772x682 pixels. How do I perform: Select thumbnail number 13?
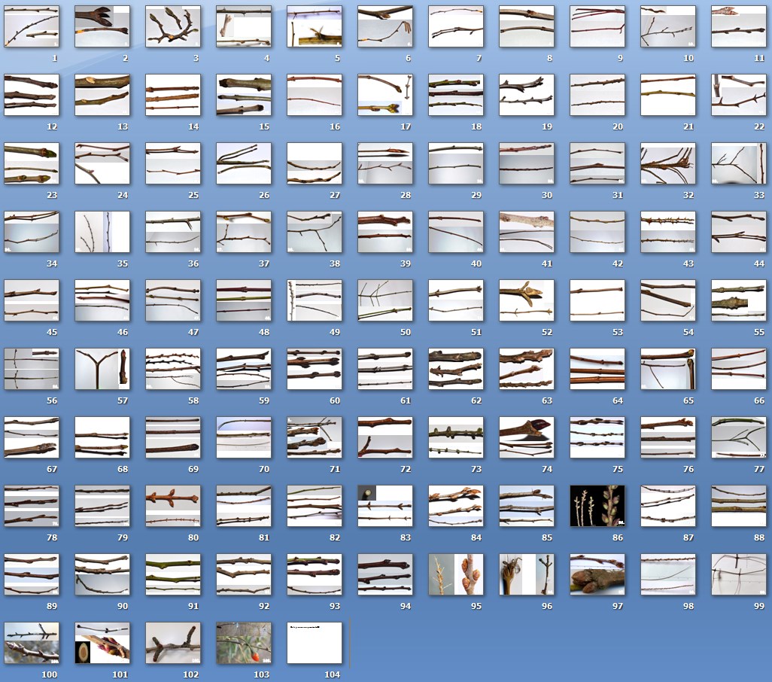click(x=102, y=95)
